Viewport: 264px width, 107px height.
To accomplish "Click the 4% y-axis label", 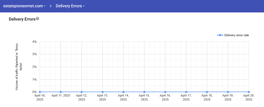I will 35,42.
